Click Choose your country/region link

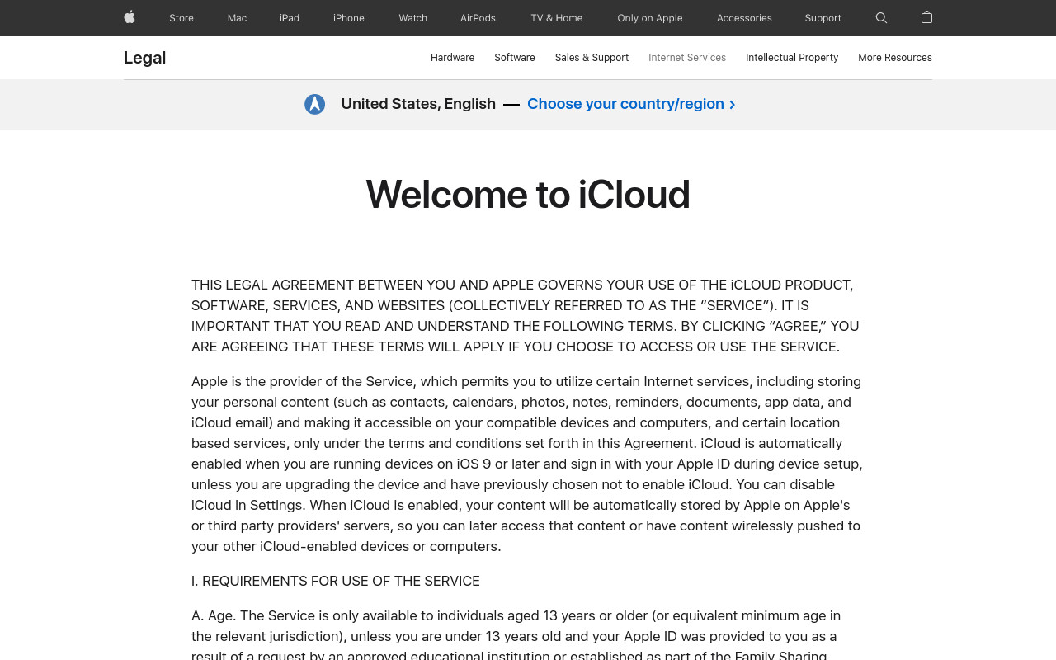coord(631,104)
